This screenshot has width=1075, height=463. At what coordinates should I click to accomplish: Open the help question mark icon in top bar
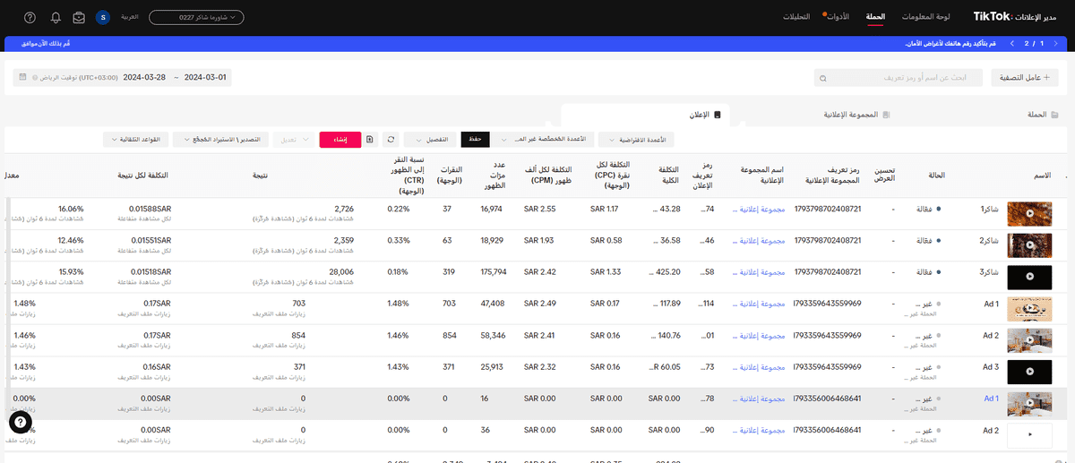click(30, 18)
